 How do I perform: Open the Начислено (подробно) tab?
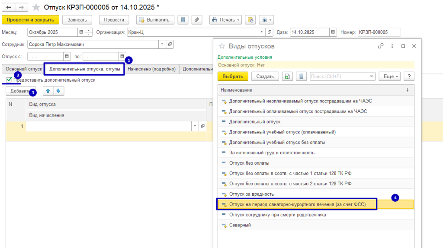pos(152,69)
